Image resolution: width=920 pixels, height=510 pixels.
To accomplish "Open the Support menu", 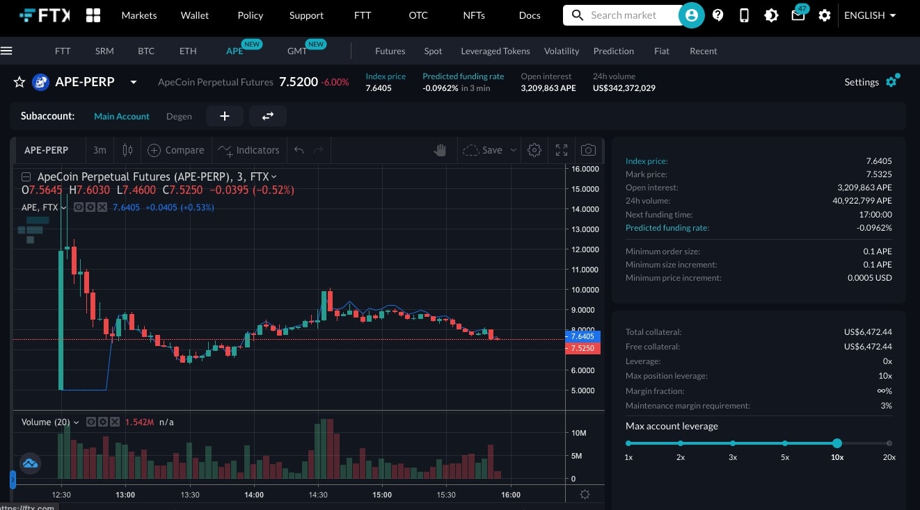I will pyautogui.click(x=306, y=15).
